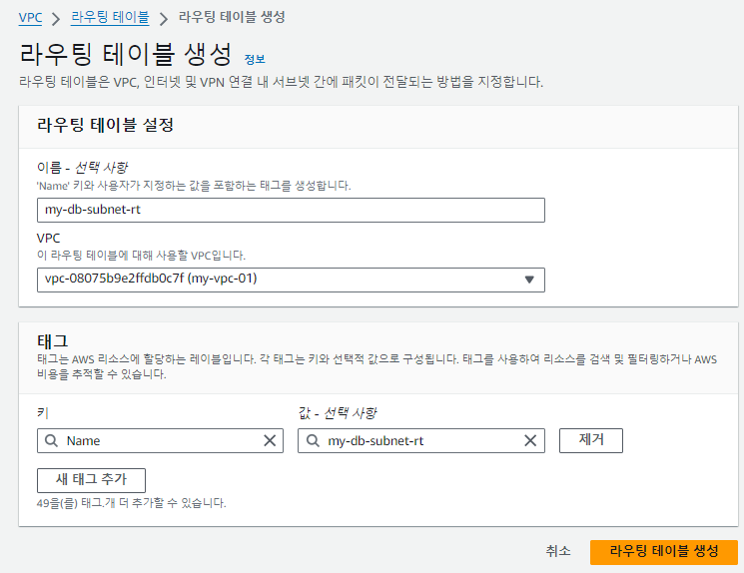
Task: Open the VPC breadcrumb link
Action: (30, 18)
